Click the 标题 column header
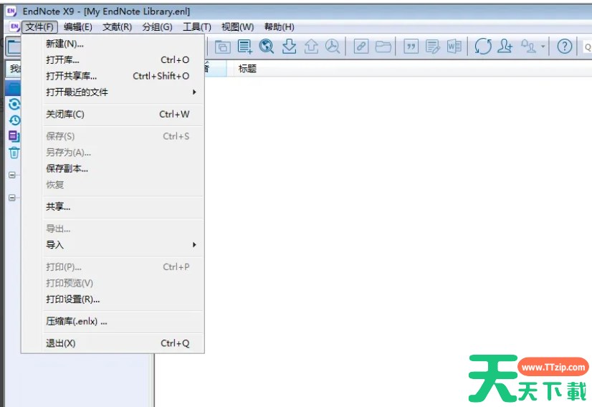The height and width of the screenshot is (407, 592). [247, 69]
